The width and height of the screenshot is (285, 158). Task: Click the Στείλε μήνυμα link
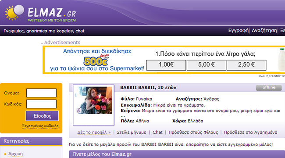tap(132, 133)
